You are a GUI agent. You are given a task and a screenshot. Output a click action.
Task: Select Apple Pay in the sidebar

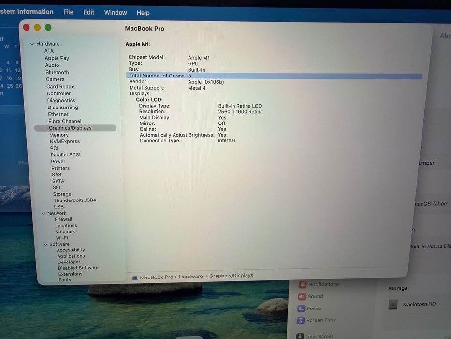[57, 58]
